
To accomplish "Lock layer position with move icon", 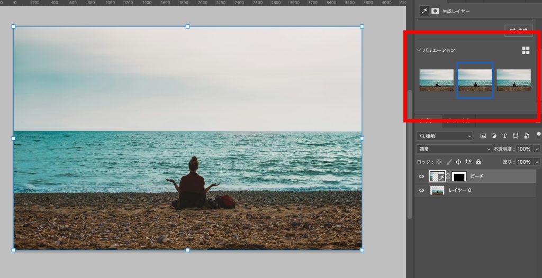I will (458, 162).
